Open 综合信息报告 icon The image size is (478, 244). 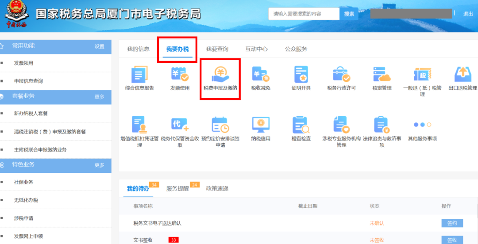(x=139, y=75)
